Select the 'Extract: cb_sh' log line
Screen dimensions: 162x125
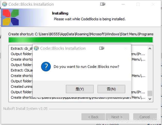point(22,48)
